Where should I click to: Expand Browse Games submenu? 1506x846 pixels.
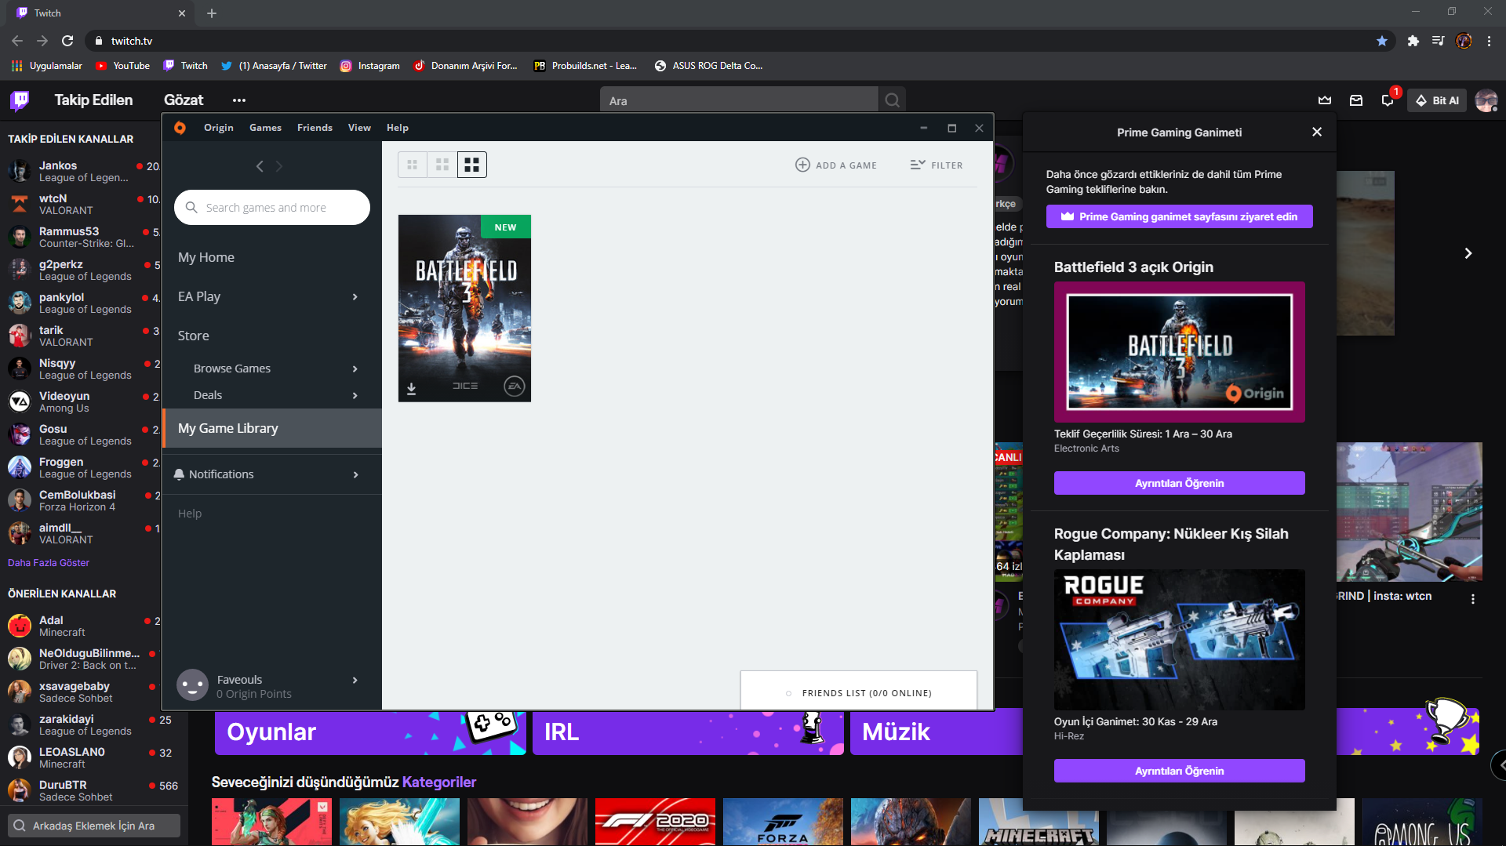pos(355,369)
